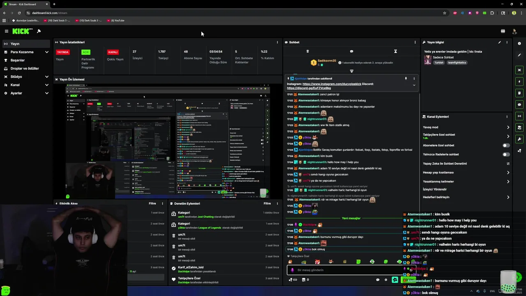Viewport: 526px width, 296px height.
Task: Click the points infinity icon
Action: click(x=293, y=280)
